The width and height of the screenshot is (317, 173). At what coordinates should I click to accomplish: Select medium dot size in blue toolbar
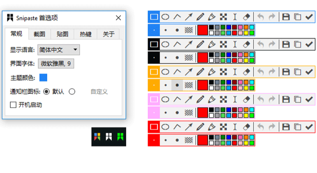[x=166, y=30]
